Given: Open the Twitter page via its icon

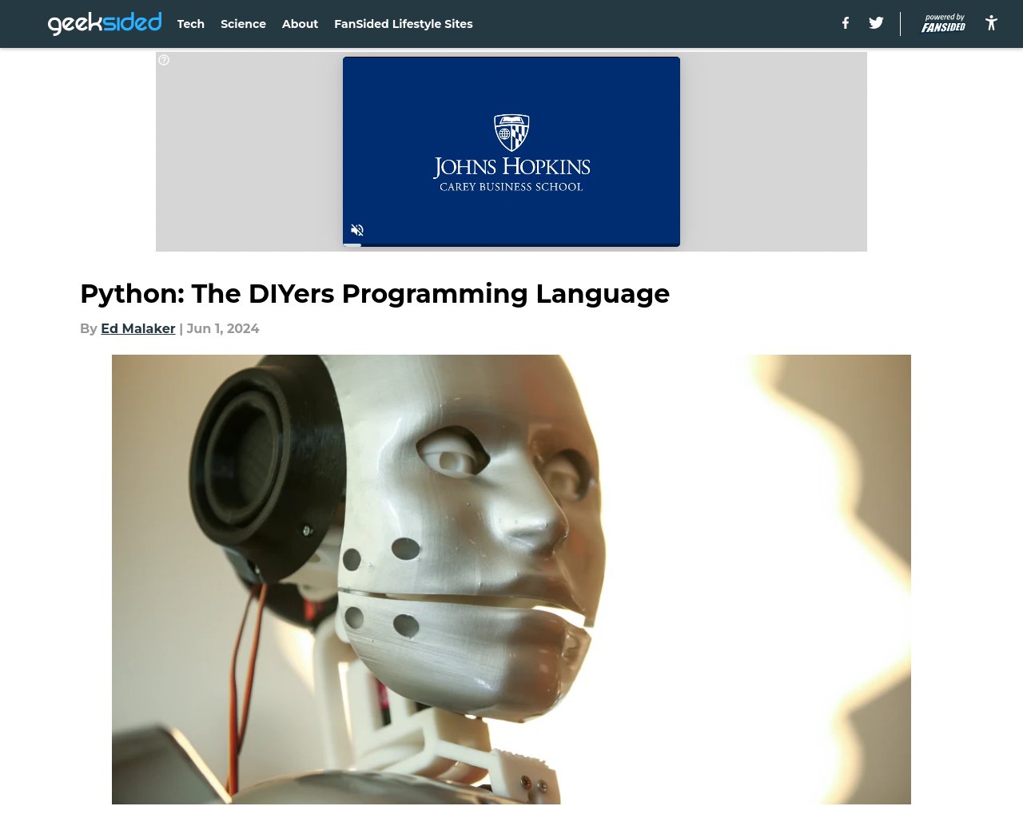Looking at the screenshot, I should coord(876,23).
